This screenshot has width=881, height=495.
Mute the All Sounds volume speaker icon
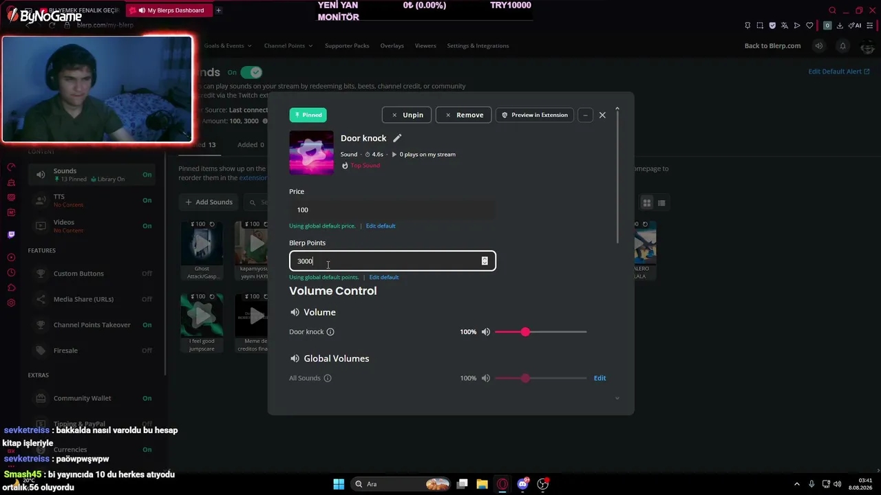[x=486, y=378]
